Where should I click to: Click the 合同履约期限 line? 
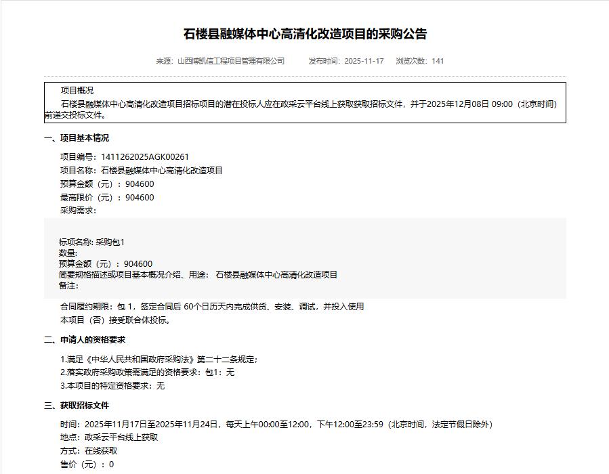pos(212,307)
